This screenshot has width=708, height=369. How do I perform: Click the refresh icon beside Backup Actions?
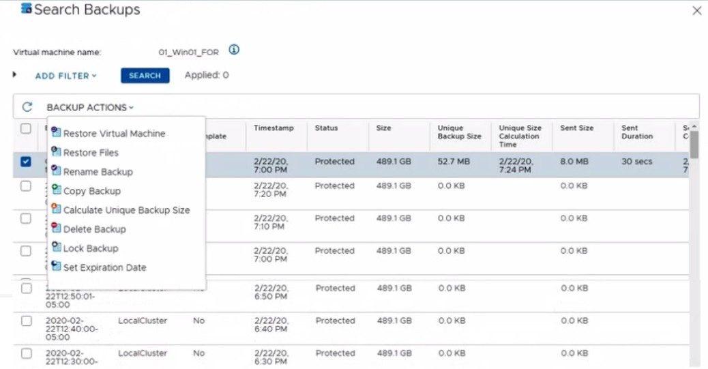[x=27, y=107]
